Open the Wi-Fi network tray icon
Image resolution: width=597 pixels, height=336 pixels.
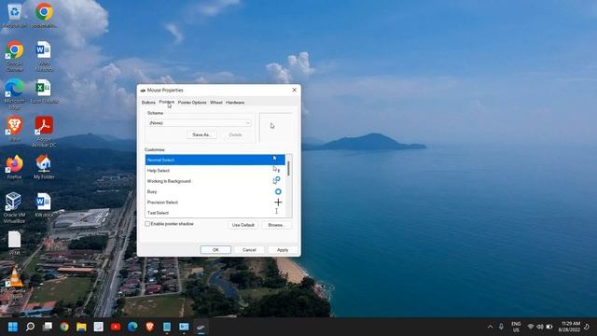click(x=531, y=327)
